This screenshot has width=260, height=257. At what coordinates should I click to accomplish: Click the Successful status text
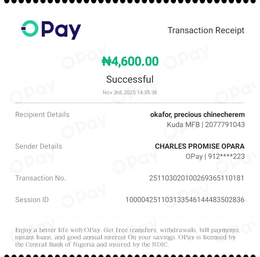click(130, 79)
